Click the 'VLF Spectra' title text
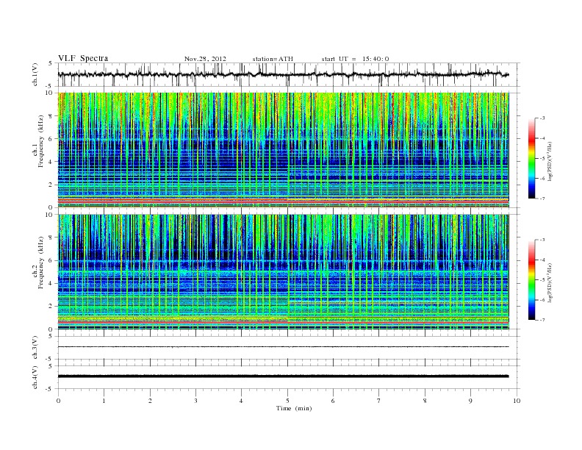 (83, 58)
